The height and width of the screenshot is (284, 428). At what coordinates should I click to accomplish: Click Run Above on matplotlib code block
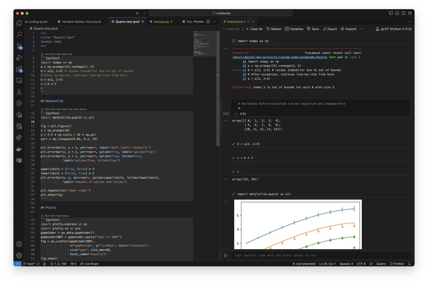click(x=80, y=109)
